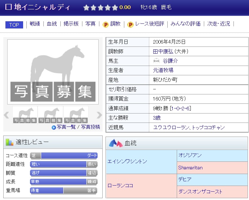Open breeder link 元道牧場
Image resolution: width=249 pixels, height=200 pixels.
pyautogui.click(x=163, y=70)
